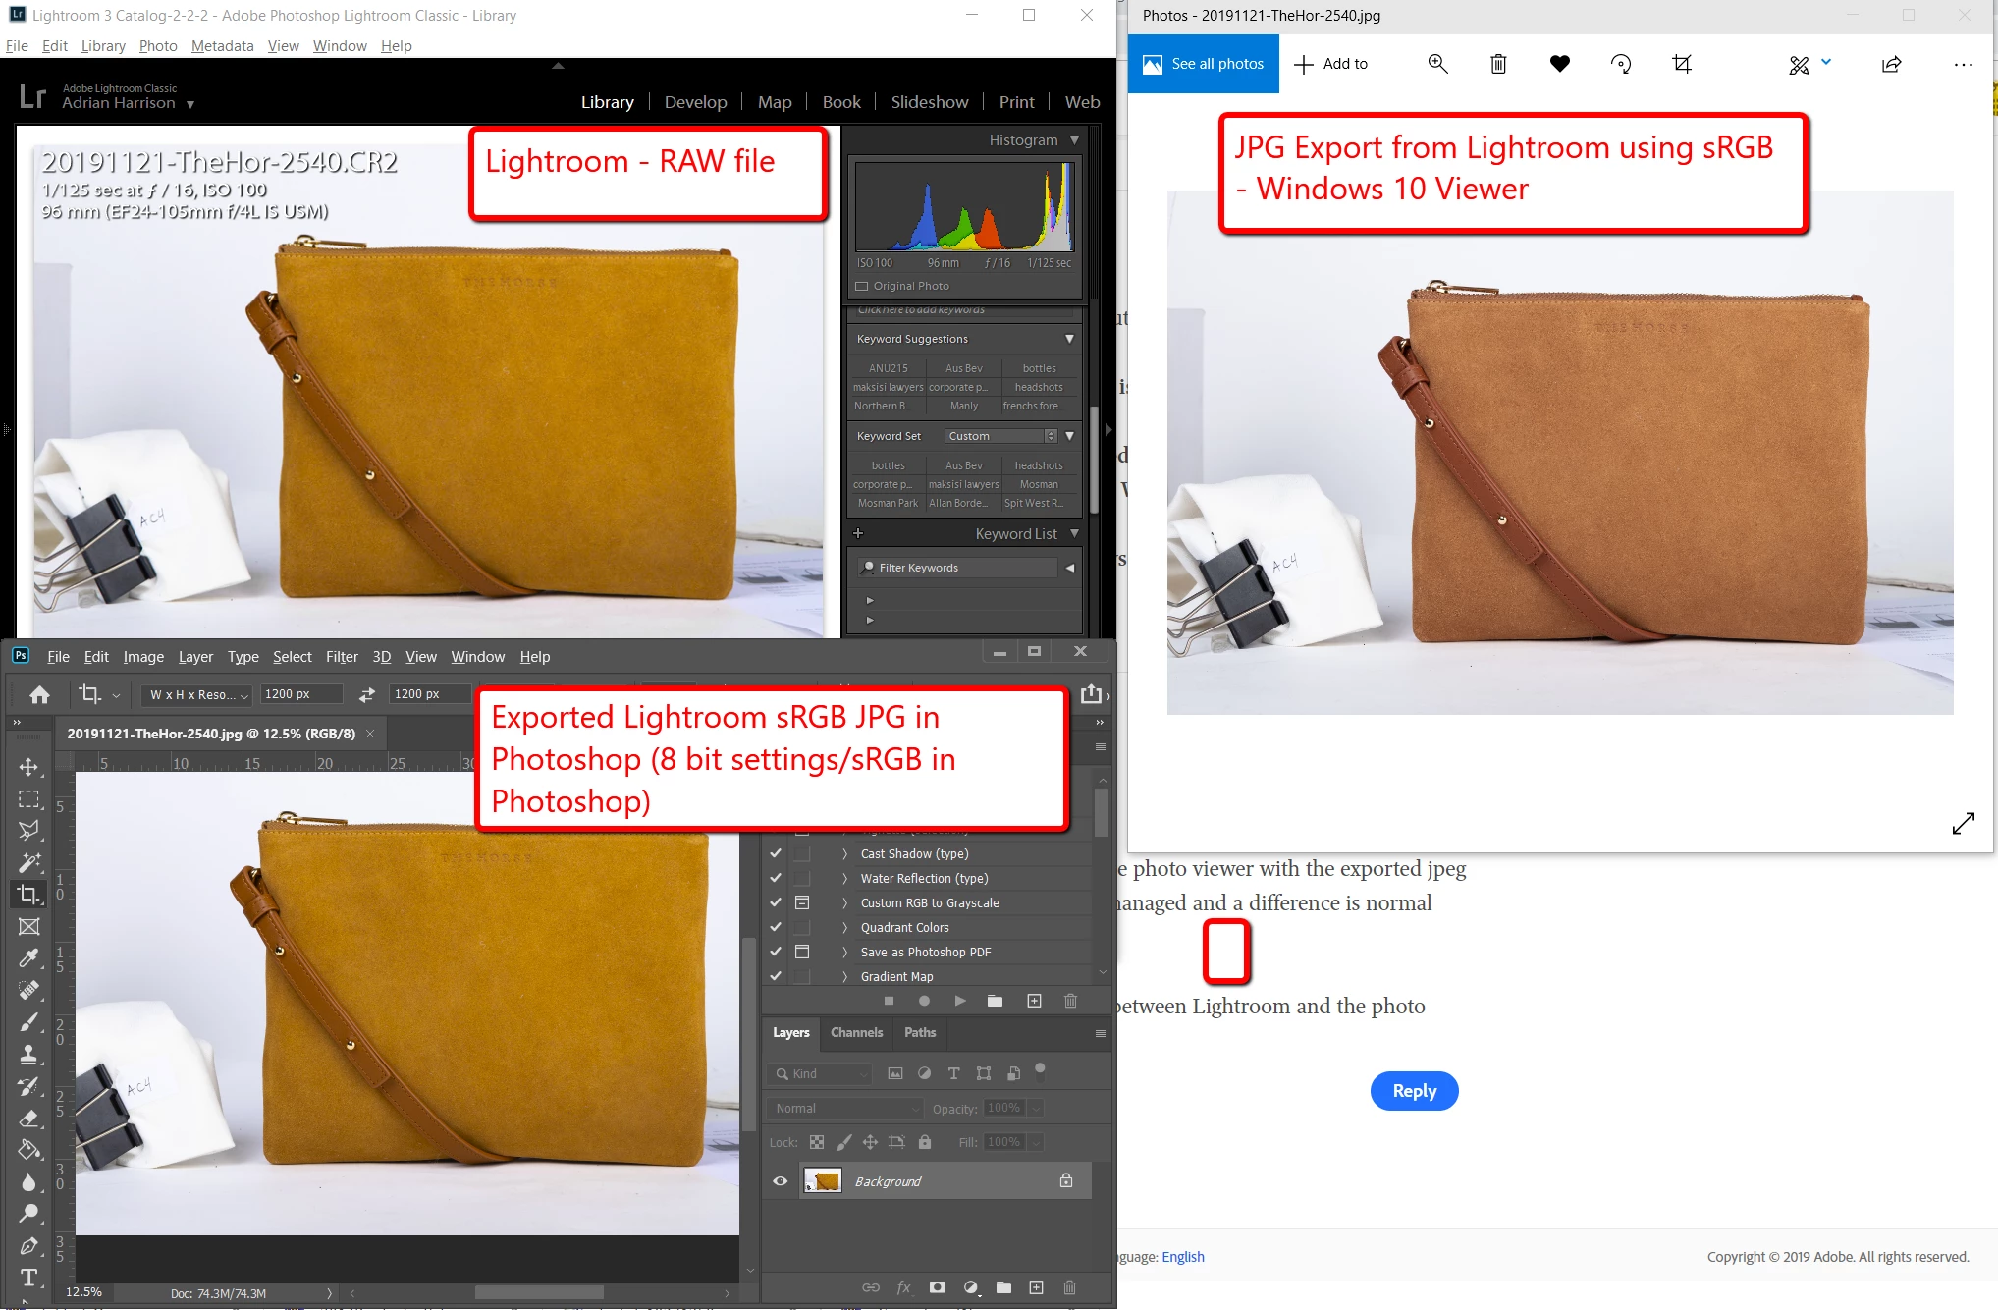The height and width of the screenshot is (1310, 1998).
Task: Click the crop icon in Photos toolbar
Action: (x=1682, y=64)
